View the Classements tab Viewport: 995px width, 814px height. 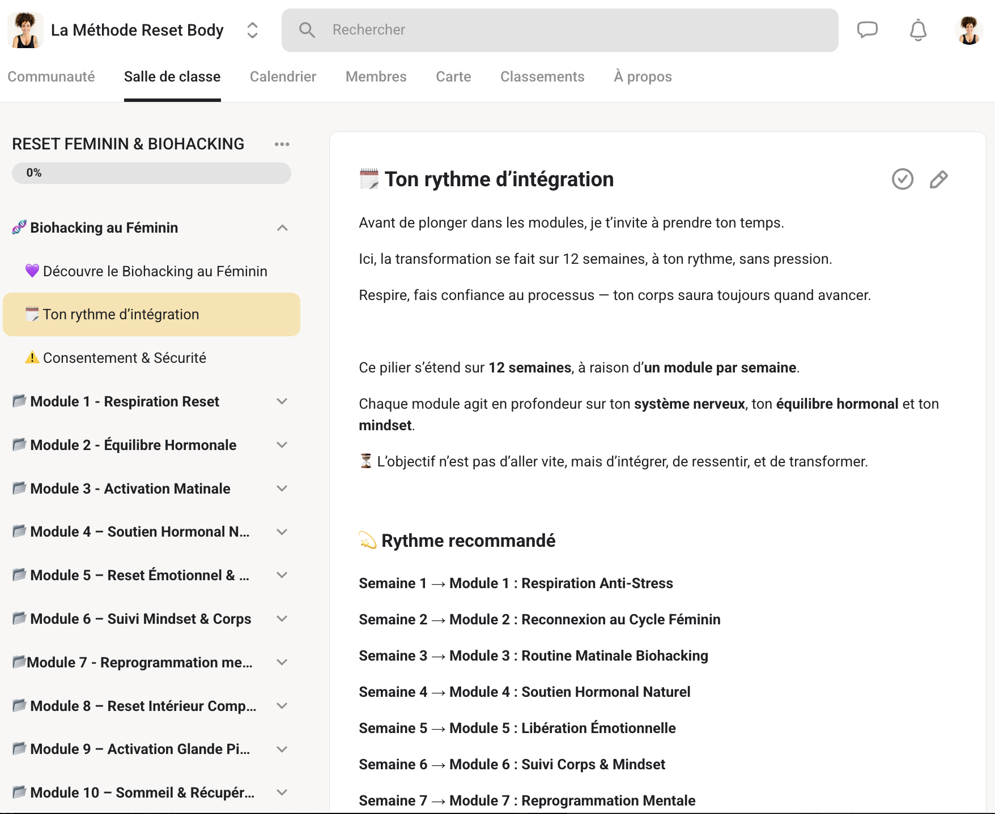pos(542,76)
